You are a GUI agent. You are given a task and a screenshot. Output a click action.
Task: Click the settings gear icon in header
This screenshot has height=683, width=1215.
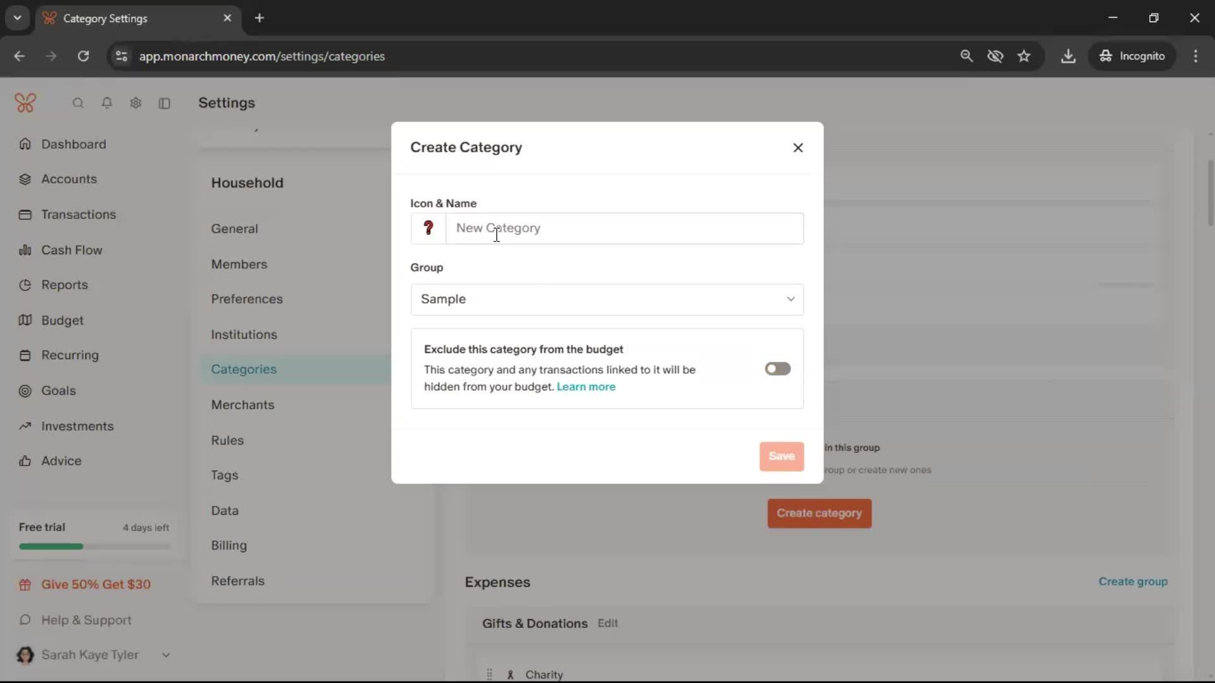click(135, 103)
